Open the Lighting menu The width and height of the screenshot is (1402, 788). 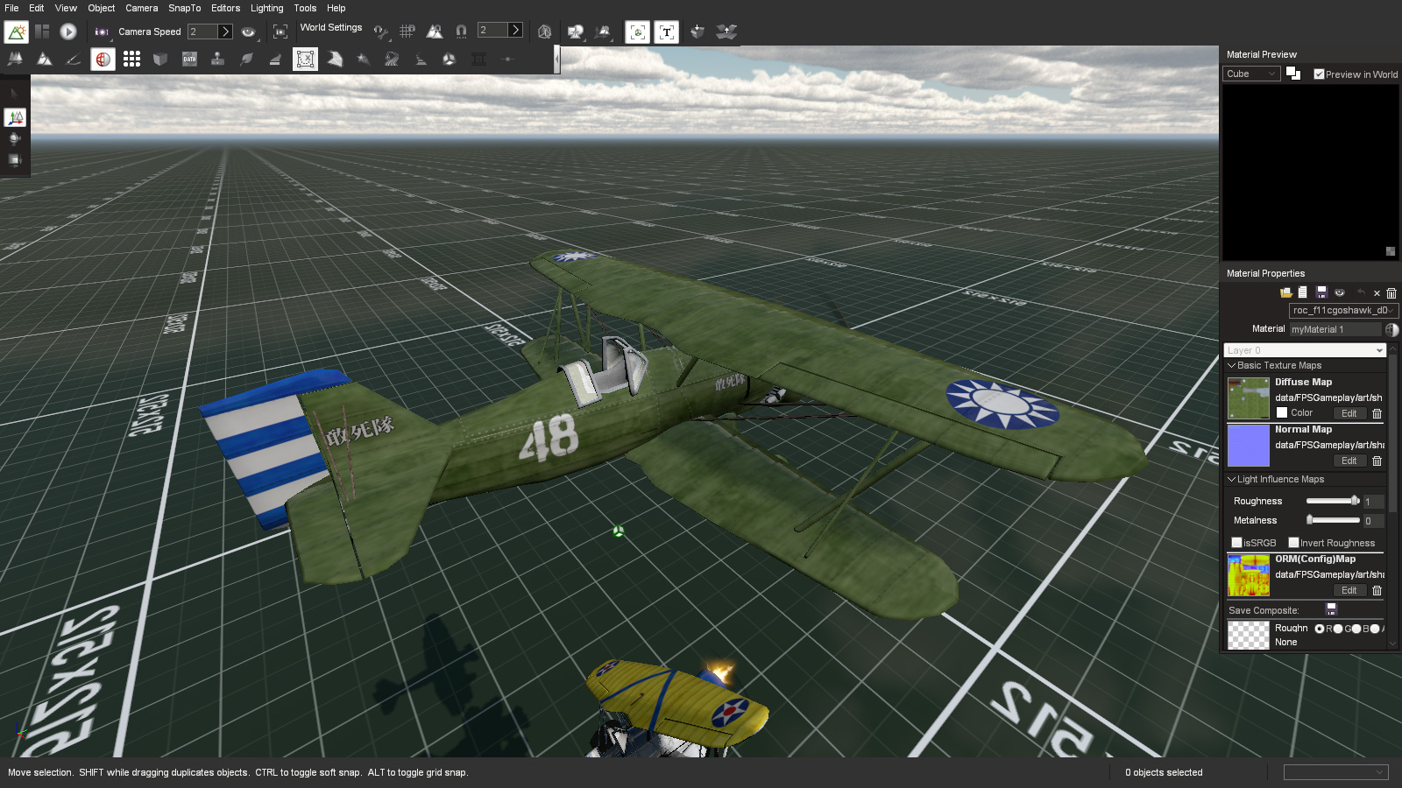267,8
